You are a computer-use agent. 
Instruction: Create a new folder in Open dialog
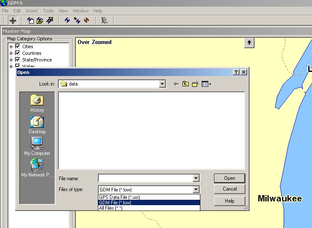point(195,84)
